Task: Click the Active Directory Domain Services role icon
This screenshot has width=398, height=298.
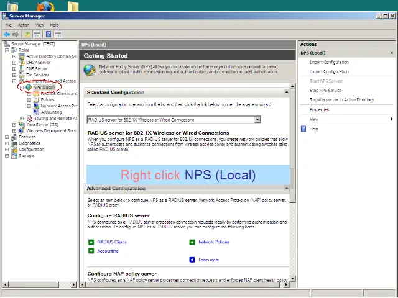Action: pyautogui.click(x=22, y=56)
